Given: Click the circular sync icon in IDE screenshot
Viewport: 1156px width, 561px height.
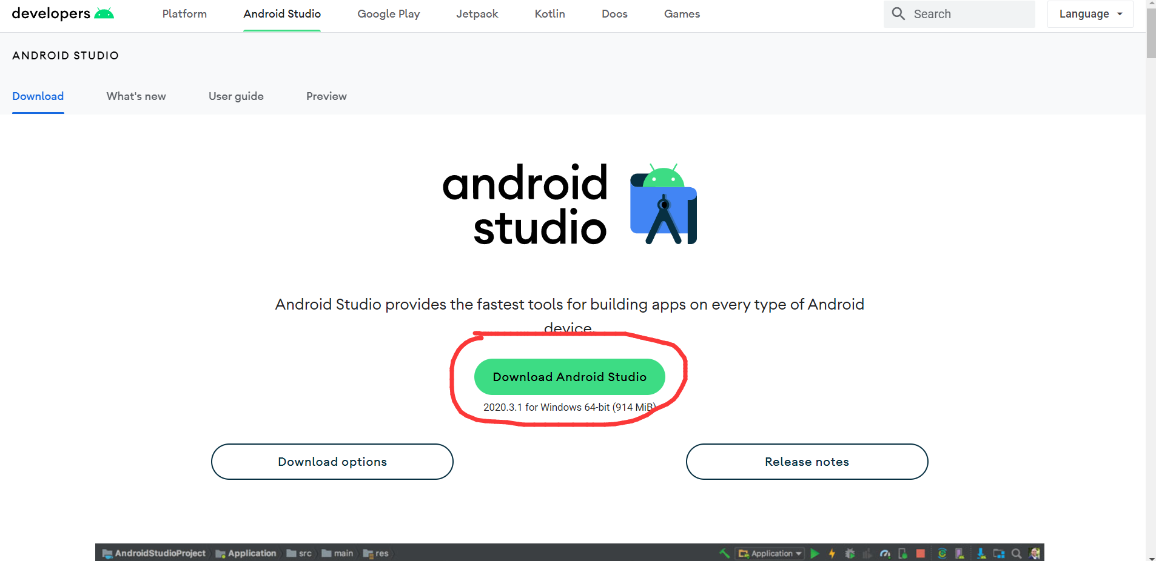Looking at the screenshot, I should click(x=942, y=553).
